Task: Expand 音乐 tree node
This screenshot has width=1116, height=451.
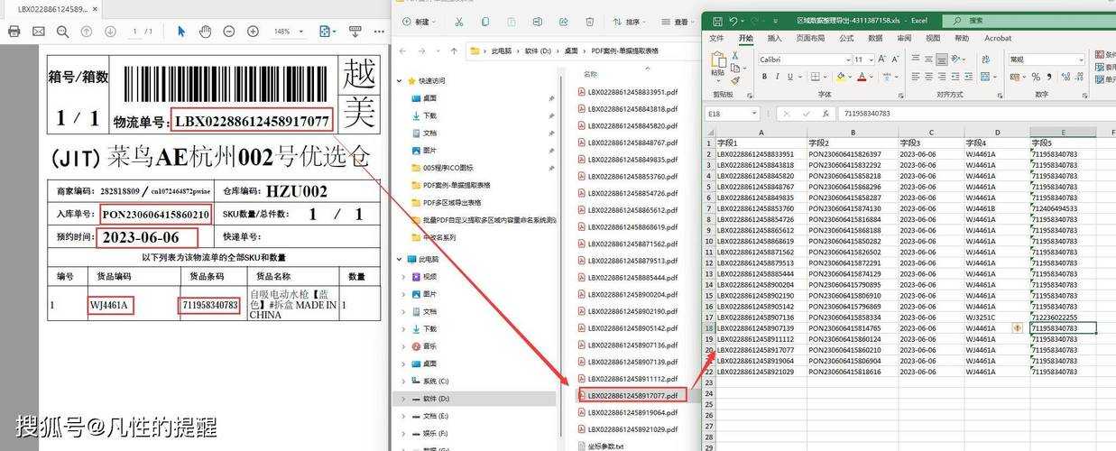Action: point(403,345)
